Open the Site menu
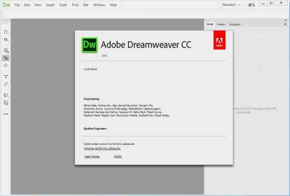Screen dimensions: 290x196 coord(85,5)
